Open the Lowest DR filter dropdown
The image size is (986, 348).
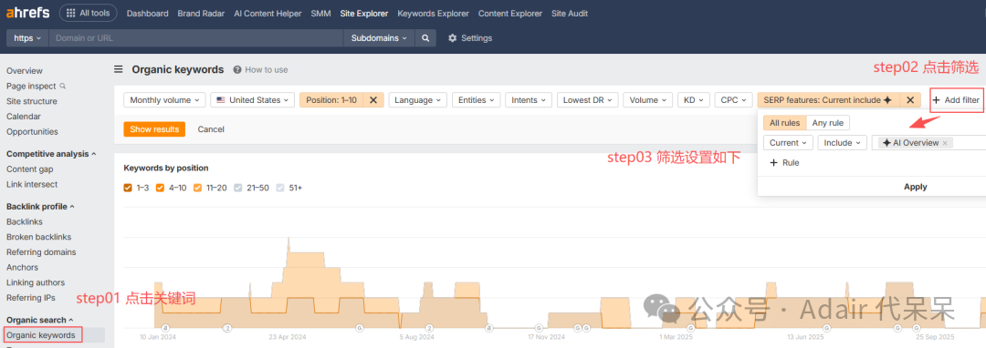[587, 99]
